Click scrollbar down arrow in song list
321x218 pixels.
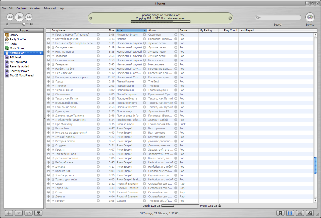(315, 201)
